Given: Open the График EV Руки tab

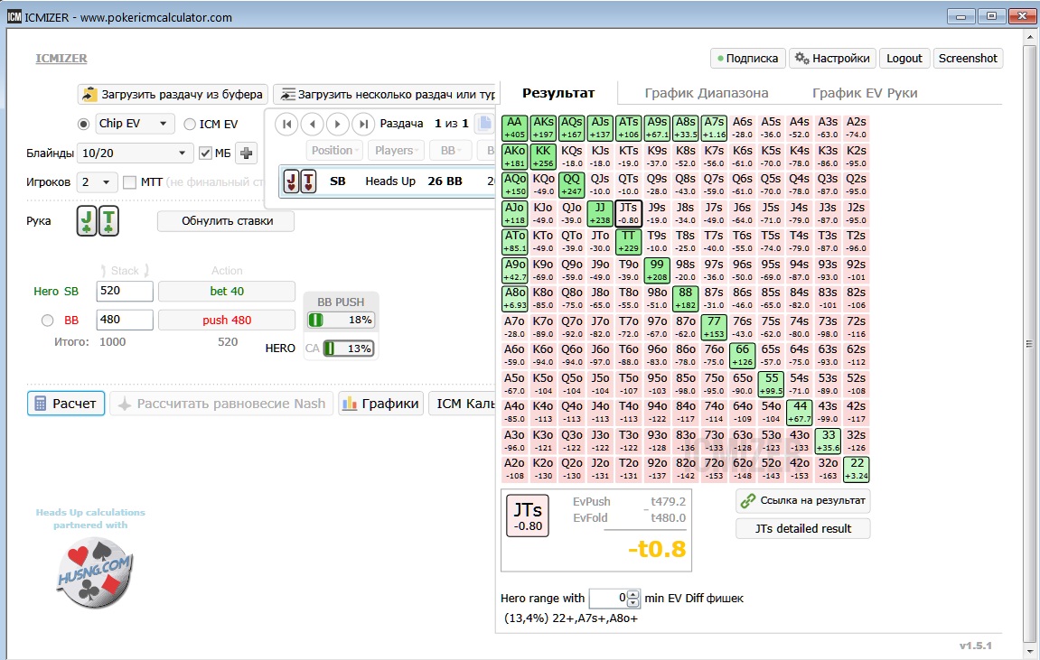Looking at the screenshot, I should click(864, 93).
